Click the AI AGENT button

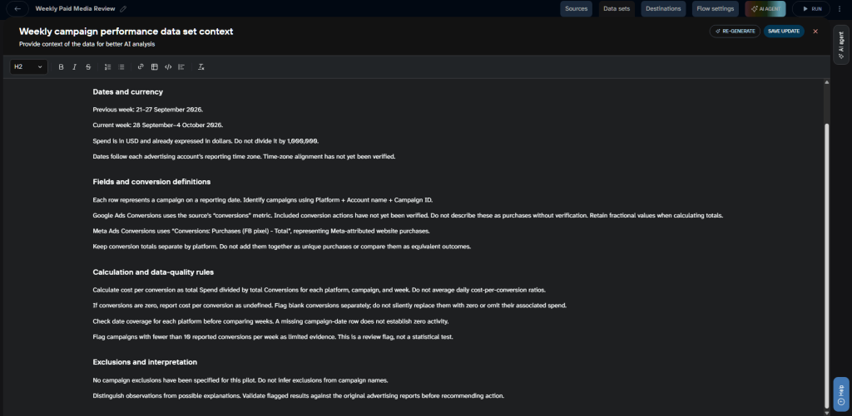click(765, 8)
